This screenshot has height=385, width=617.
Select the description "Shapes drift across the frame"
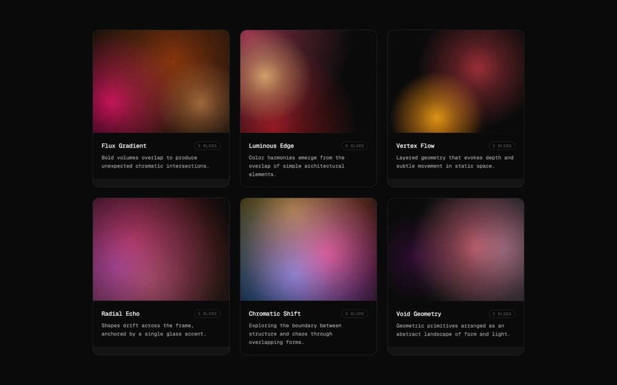[147, 325]
